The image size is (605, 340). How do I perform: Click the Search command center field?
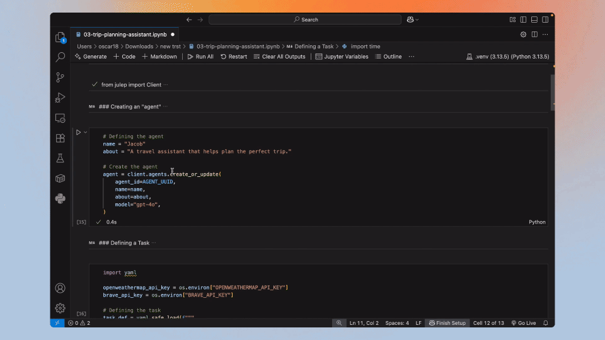click(305, 20)
